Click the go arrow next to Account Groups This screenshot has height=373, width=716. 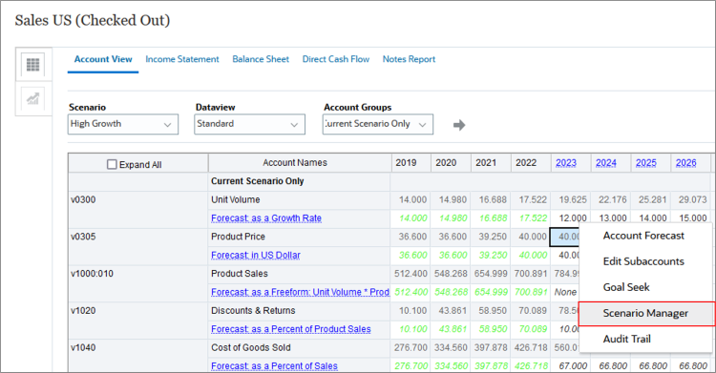click(459, 125)
